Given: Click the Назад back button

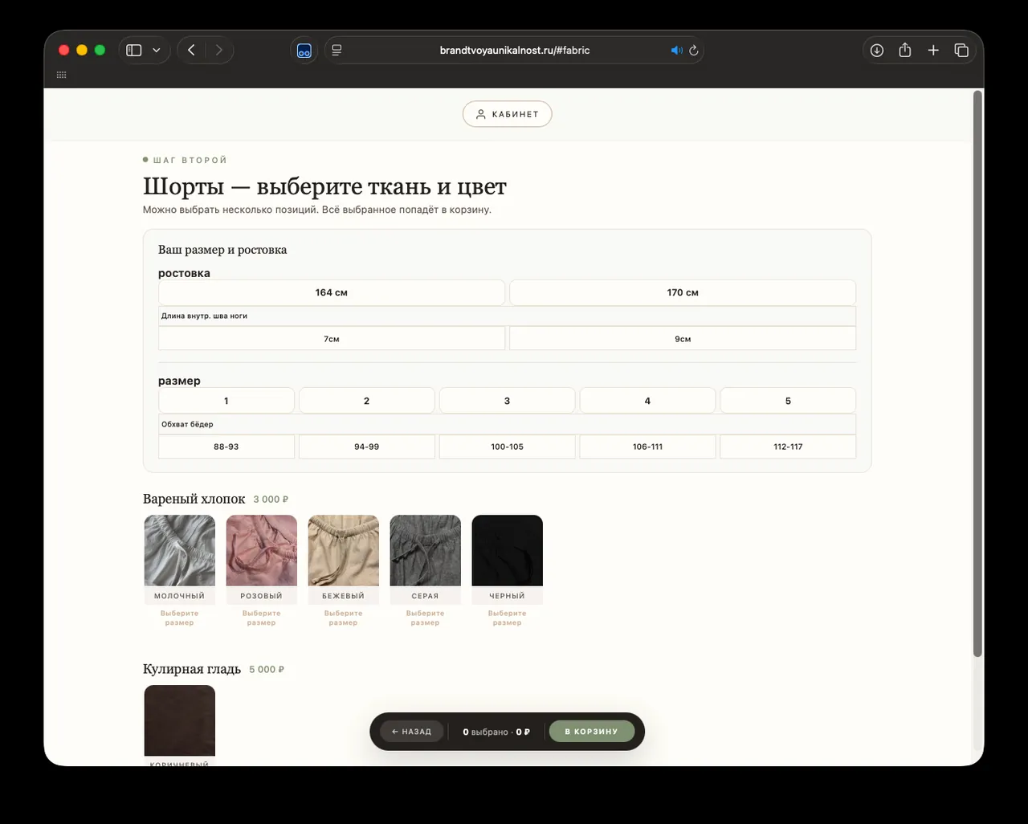Looking at the screenshot, I should point(412,732).
